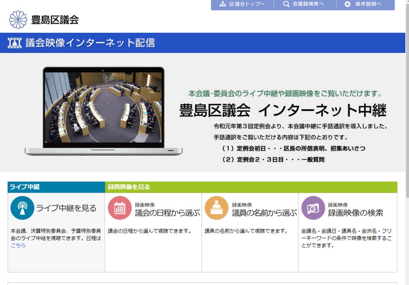Click the pink calendar icon
This screenshot has height=285, width=409.
[120, 208]
